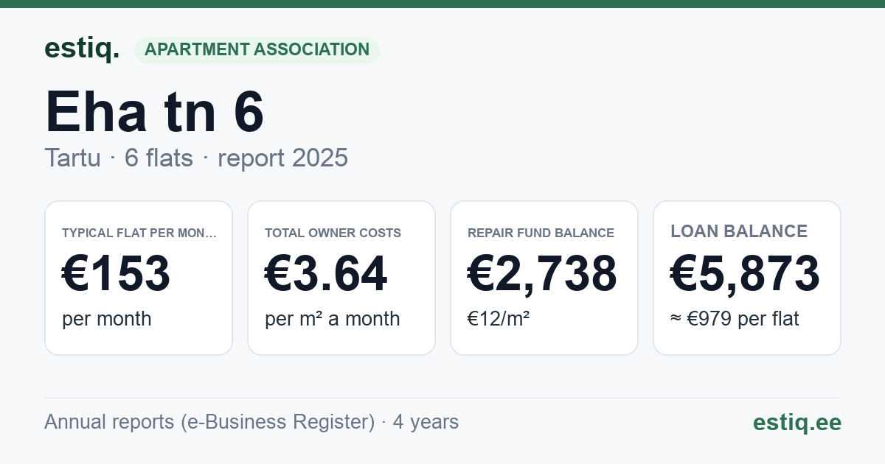Open the Repair fund balance card
Image resolution: width=885 pixels, height=464 pixels.
tap(544, 278)
